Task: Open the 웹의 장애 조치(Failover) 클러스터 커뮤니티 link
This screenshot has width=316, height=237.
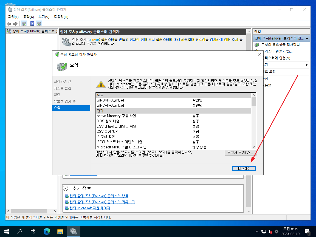Action: 102,202
